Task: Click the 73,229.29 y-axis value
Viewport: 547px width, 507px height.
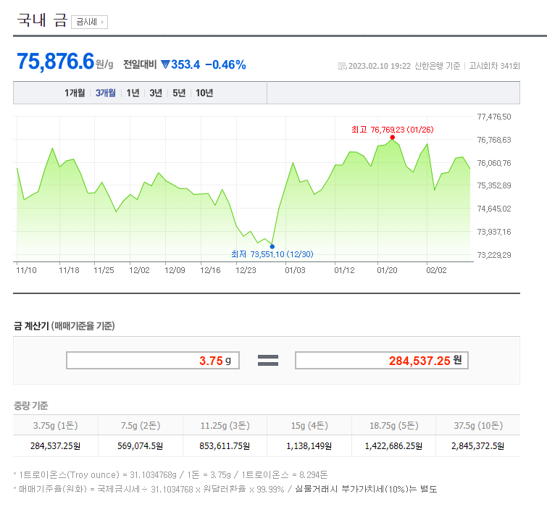Action: 494,255
